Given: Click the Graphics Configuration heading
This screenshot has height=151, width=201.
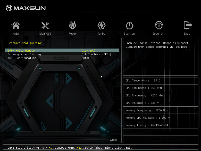Looking at the screenshot, I should click(25, 43).
